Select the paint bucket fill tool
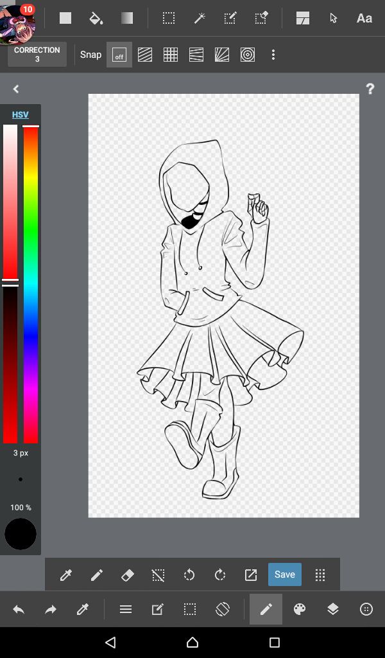Viewport: 385px width, 658px height. (96, 18)
